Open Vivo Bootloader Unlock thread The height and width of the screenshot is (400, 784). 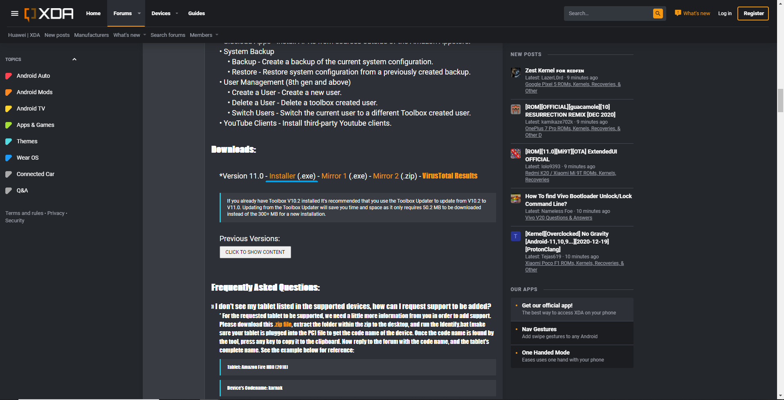pyautogui.click(x=578, y=200)
